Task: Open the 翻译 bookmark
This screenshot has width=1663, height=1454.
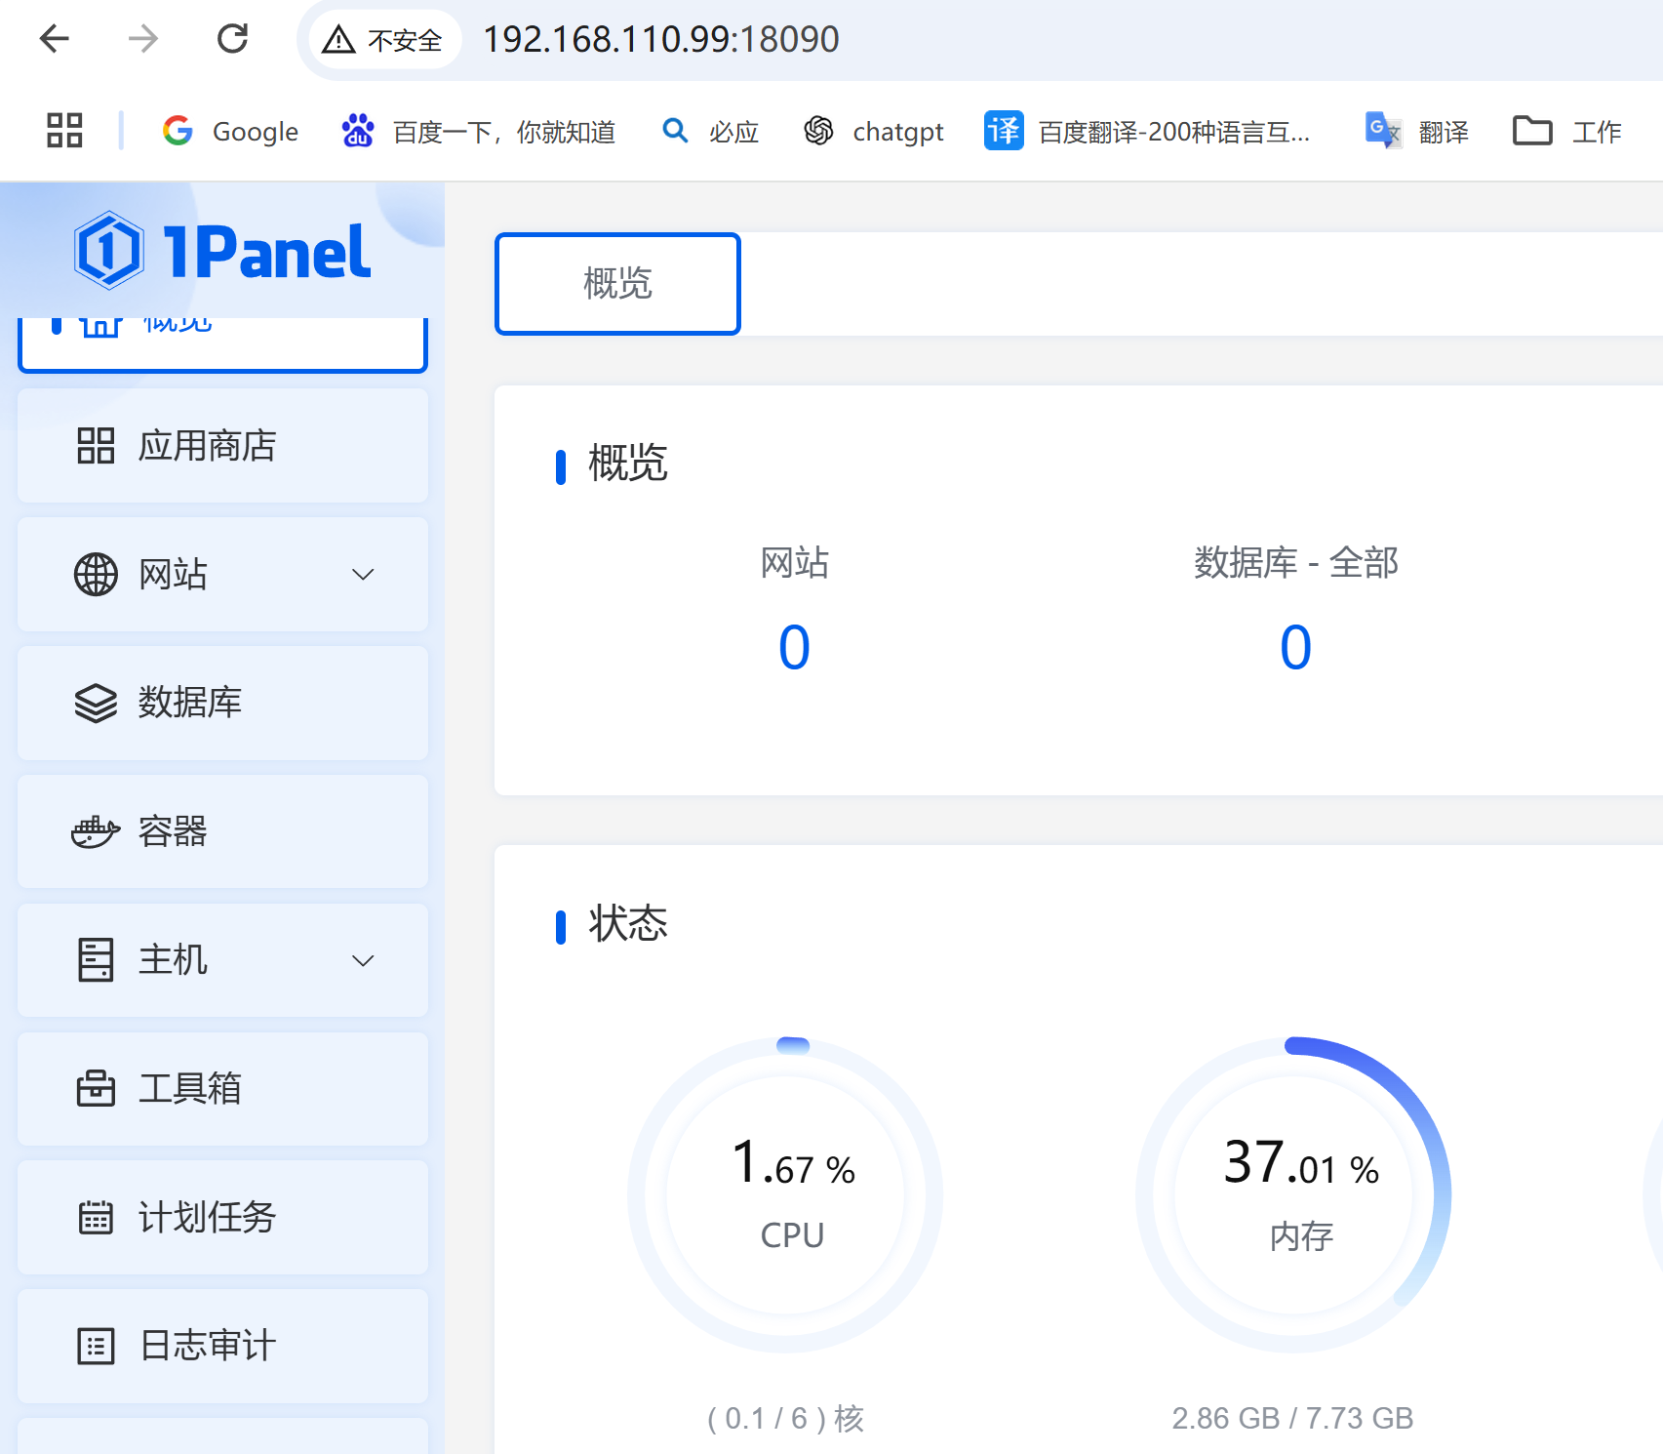Action: pyautogui.click(x=1417, y=131)
